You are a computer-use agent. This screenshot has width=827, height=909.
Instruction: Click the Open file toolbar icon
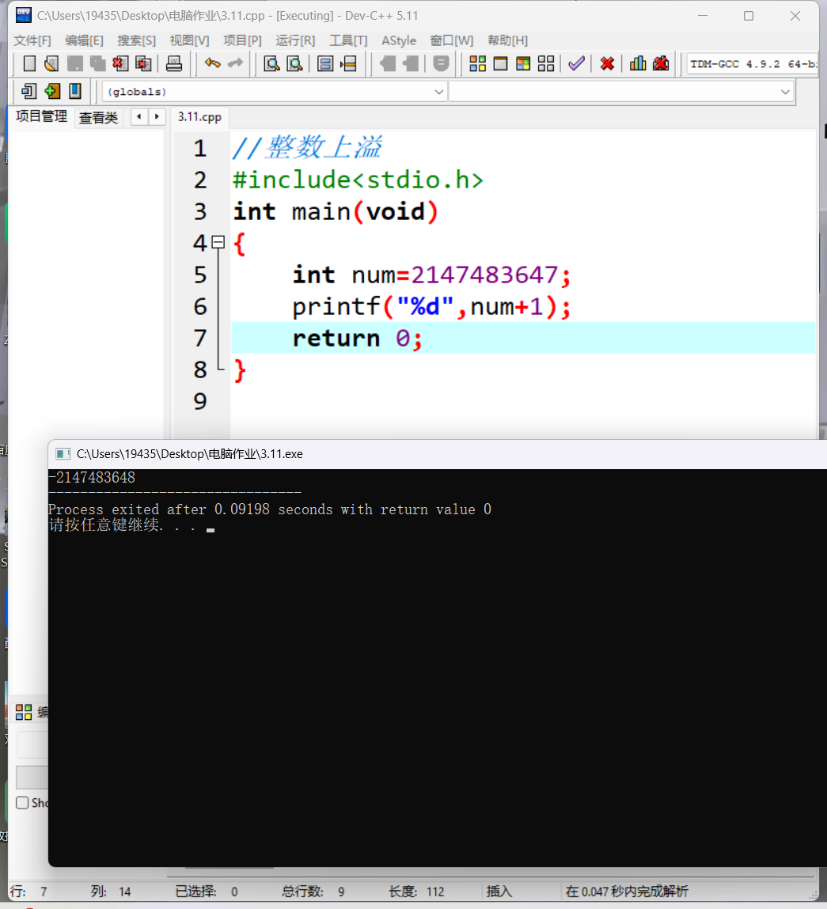tap(51, 63)
